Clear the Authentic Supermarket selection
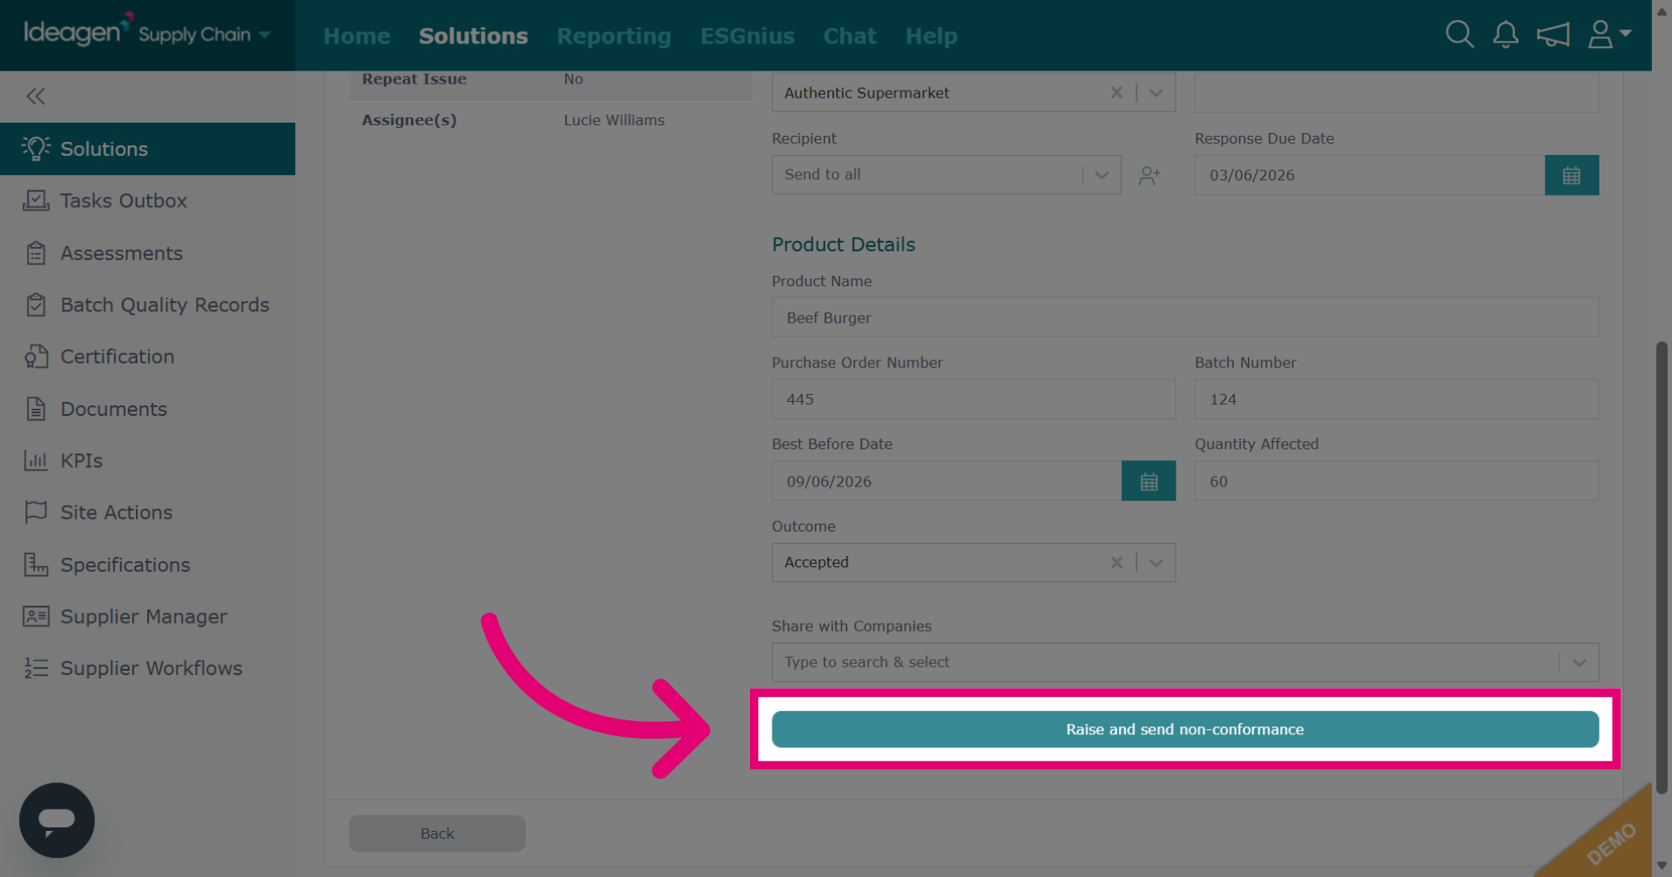The image size is (1672, 877). point(1116,92)
